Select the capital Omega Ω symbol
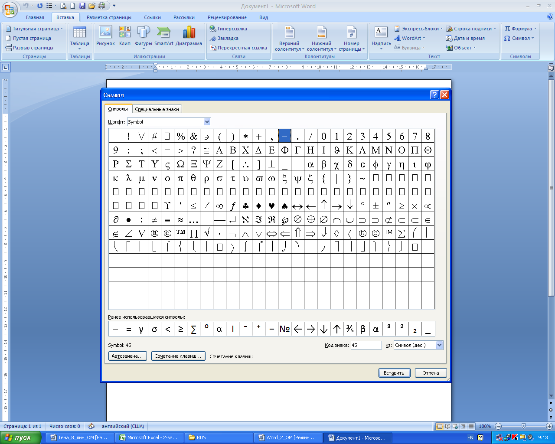This screenshot has width=555, height=444. click(x=180, y=164)
